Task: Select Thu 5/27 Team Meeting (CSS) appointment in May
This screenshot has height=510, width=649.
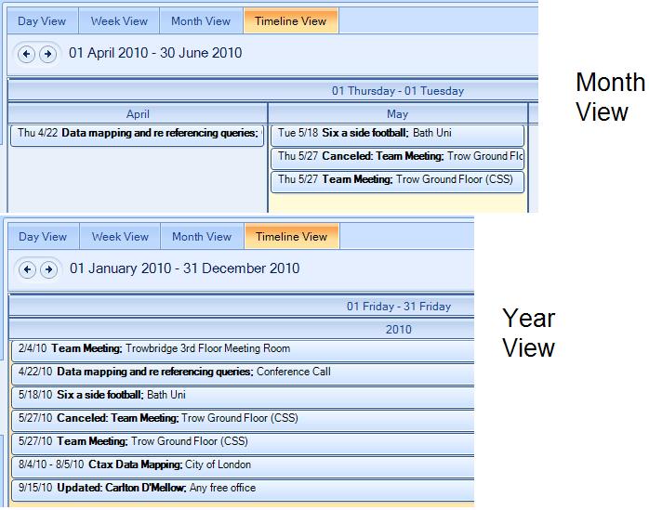Action: tap(397, 181)
